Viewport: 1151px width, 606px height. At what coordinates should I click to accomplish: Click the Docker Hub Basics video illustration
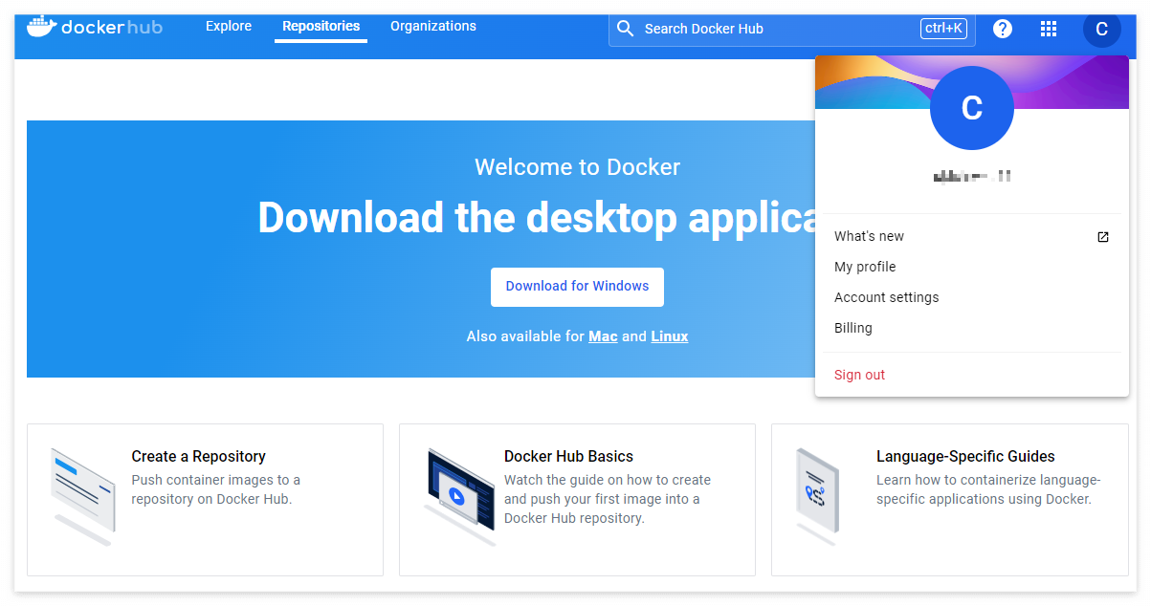[461, 497]
